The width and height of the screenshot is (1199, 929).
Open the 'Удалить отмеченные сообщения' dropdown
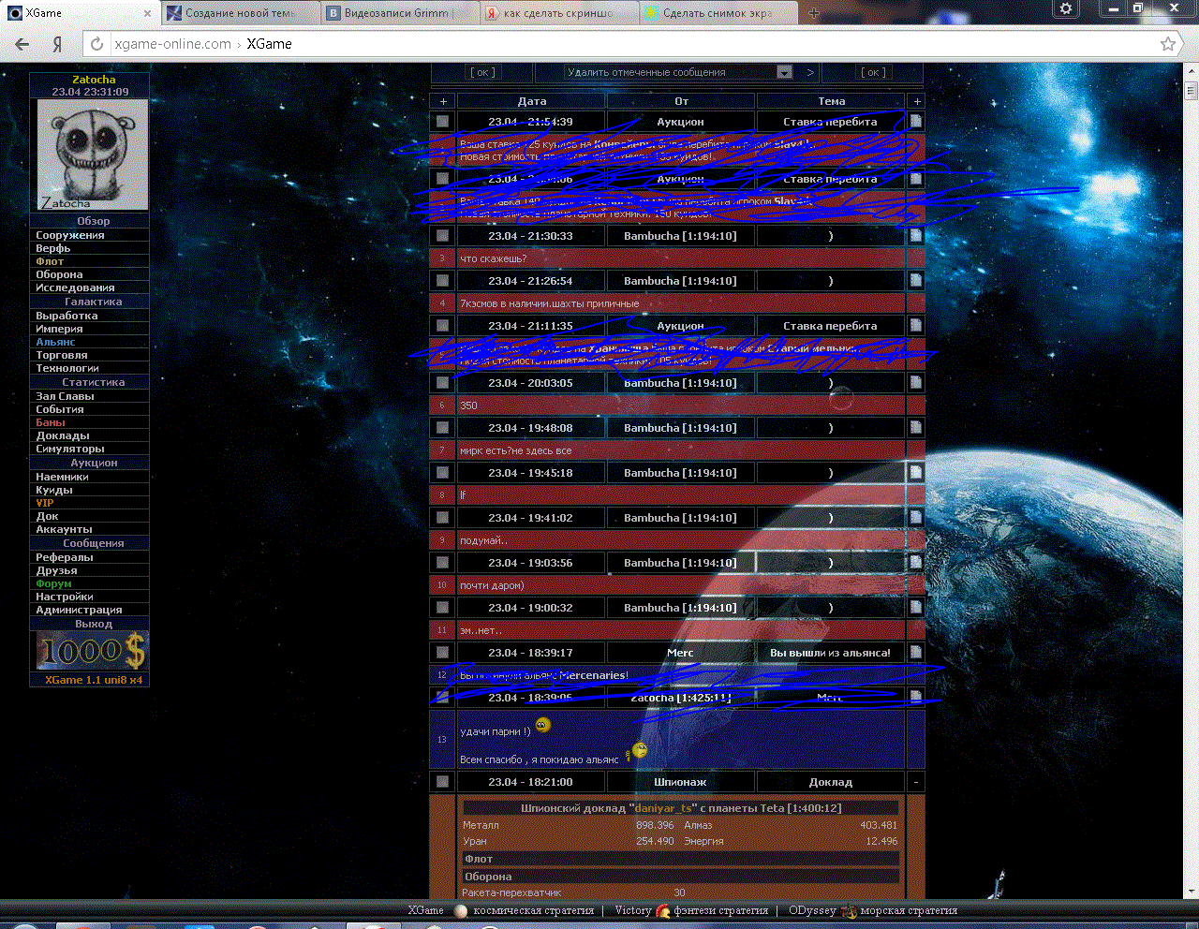784,72
